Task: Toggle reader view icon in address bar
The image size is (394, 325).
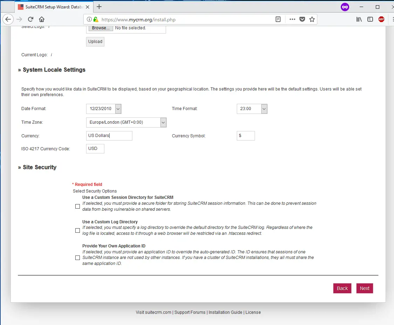Action: [278, 19]
